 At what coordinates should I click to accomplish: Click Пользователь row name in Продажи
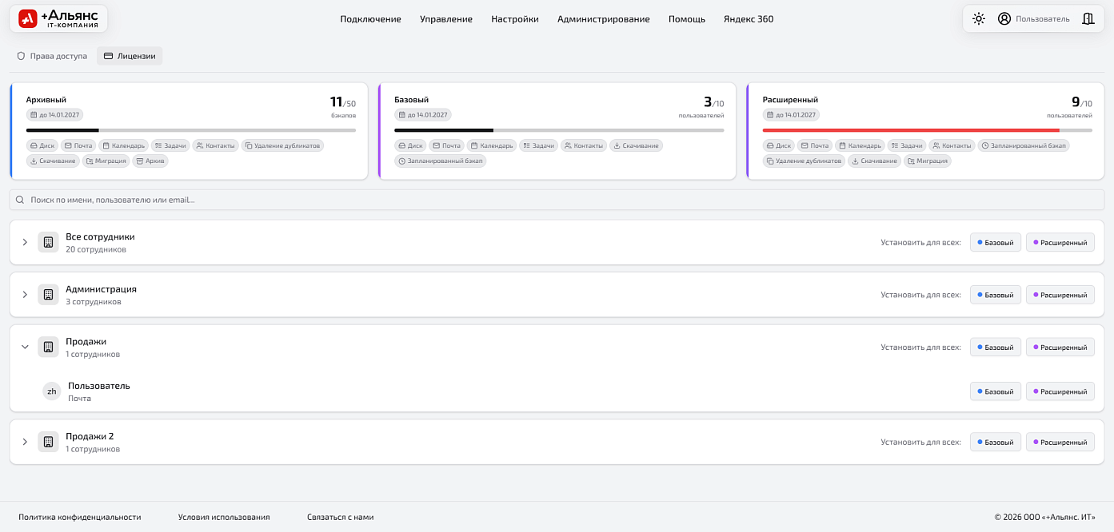[x=98, y=386]
